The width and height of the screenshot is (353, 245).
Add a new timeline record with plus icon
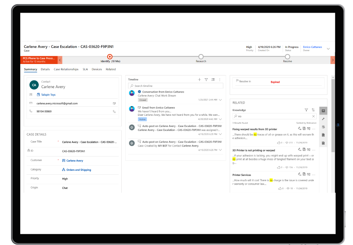[199, 80]
